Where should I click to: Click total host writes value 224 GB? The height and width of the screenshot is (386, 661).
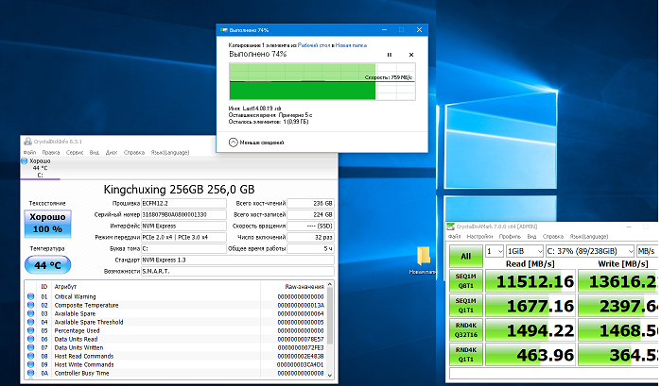coord(311,214)
